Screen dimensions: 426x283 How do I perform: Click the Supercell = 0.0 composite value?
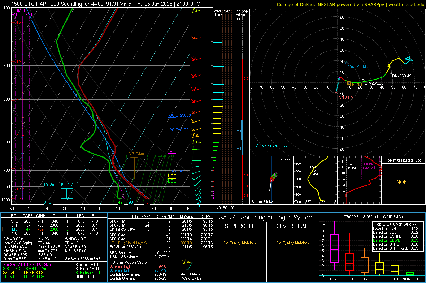coord(87,265)
